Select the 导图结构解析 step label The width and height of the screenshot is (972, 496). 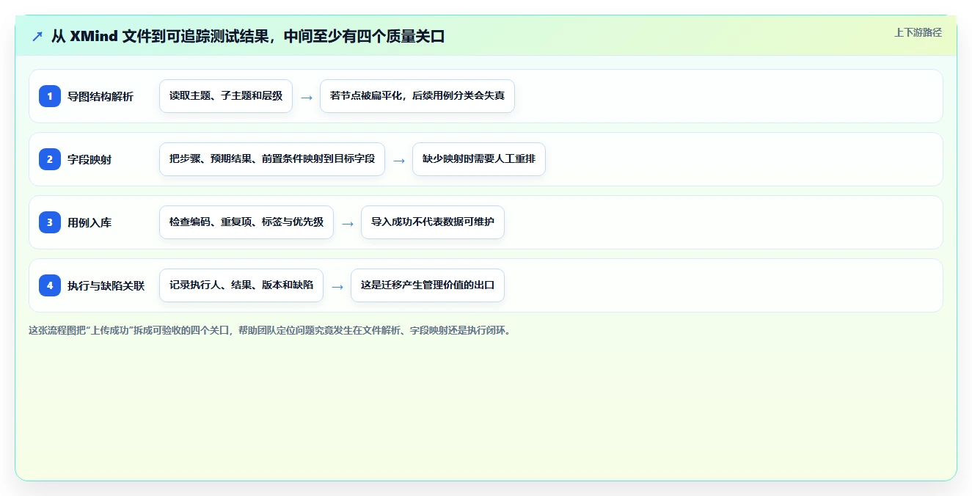tap(101, 96)
